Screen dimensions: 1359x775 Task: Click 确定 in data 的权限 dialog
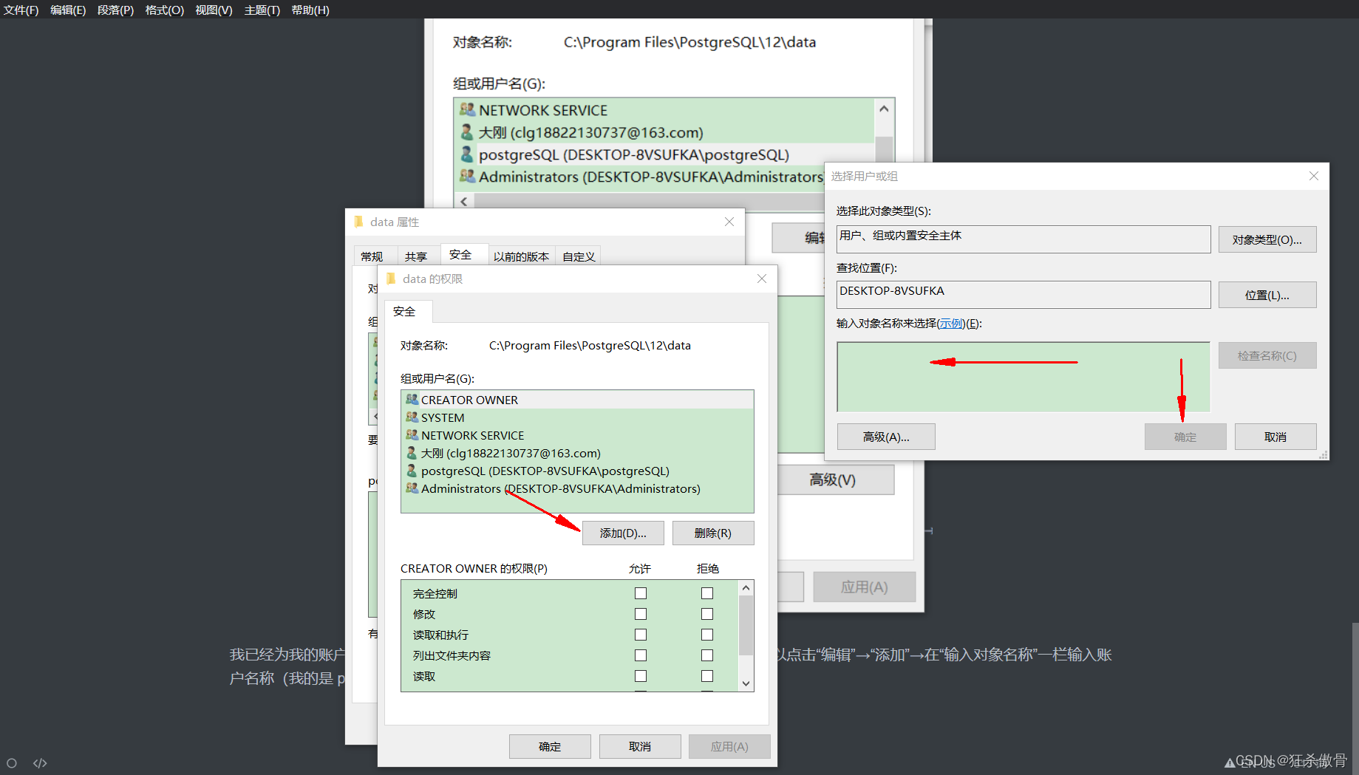click(550, 746)
